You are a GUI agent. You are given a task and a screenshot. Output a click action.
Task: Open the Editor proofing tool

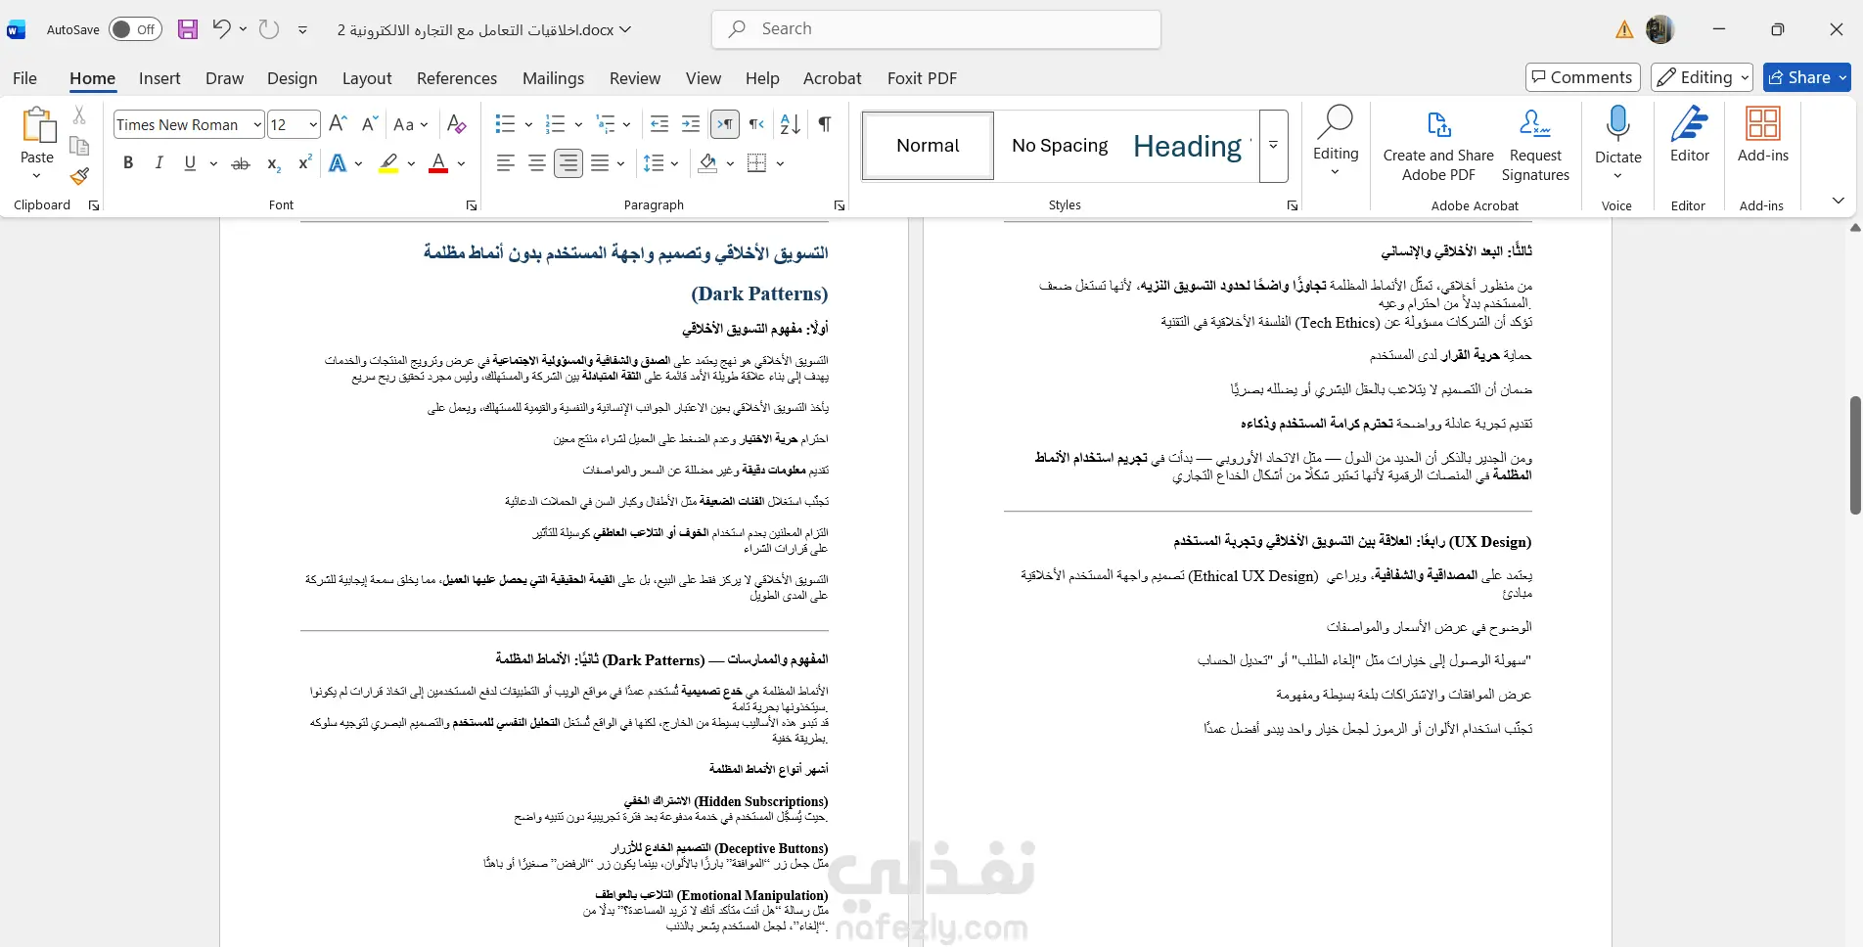pyautogui.click(x=1690, y=134)
